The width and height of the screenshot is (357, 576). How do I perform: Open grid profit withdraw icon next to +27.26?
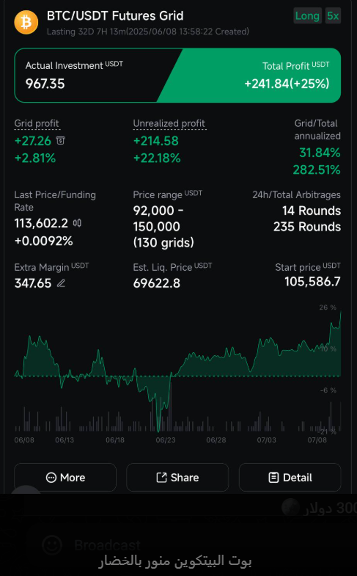61,140
